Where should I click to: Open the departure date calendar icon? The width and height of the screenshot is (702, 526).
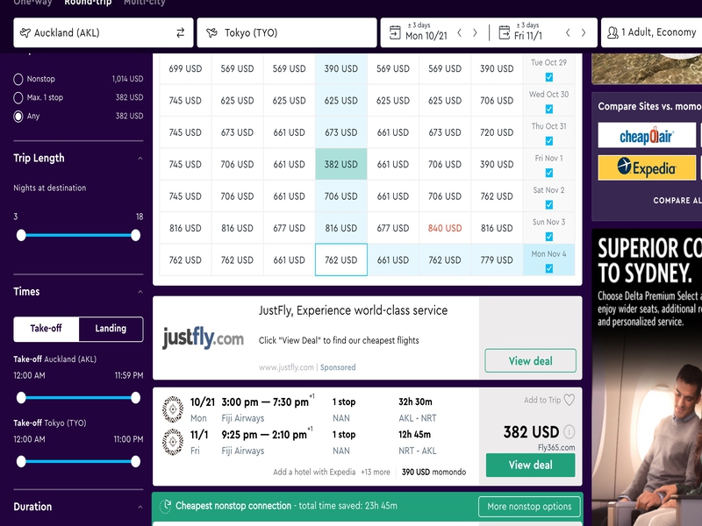[x=395, y=32]
